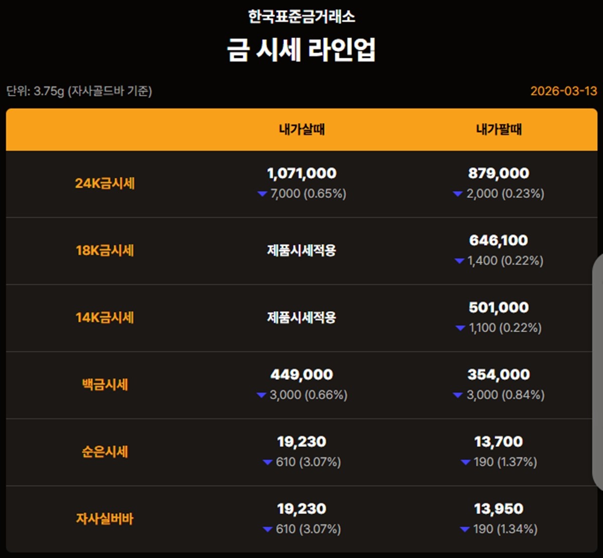
Task: Click the 2026-03-13 date label
Action: click(563, 91)
